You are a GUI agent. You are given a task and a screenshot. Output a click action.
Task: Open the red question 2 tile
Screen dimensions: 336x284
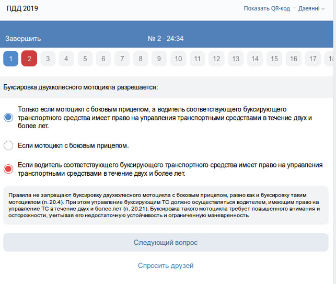click(x=29, y=59)
